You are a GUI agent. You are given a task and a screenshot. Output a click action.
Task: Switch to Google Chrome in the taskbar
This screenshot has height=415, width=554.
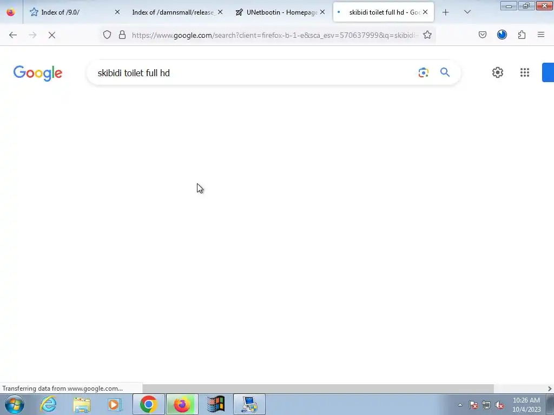(149, 404)
